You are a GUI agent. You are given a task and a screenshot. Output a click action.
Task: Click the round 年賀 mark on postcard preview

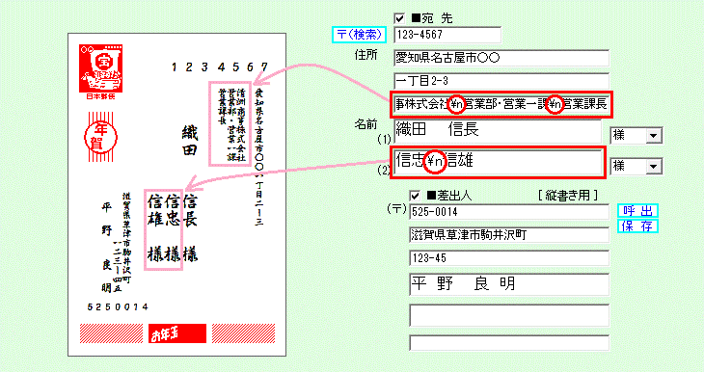[x=101, y=137]
